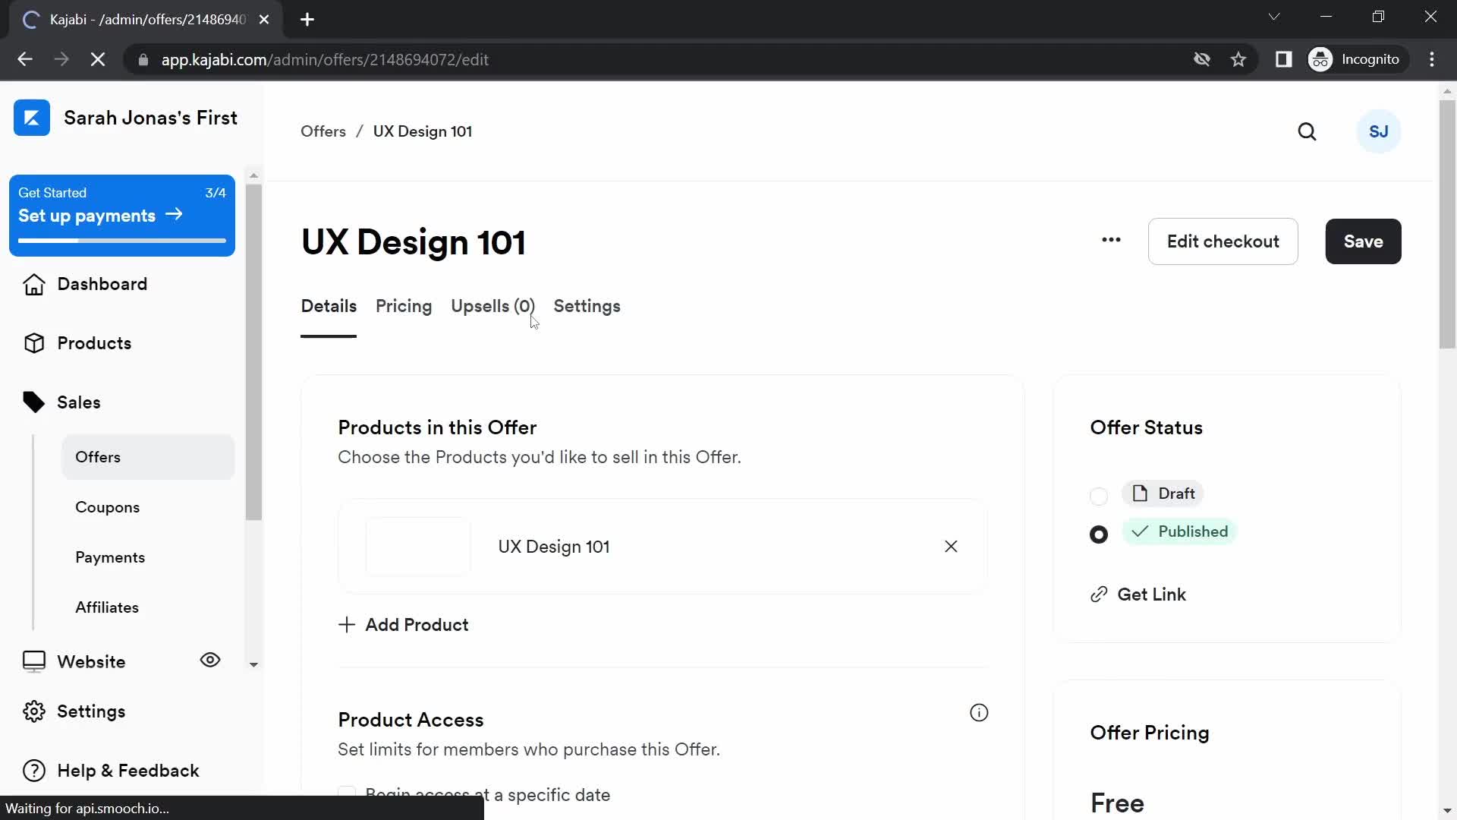Open Affiliates in the sidebar

[x=107, y=607]
